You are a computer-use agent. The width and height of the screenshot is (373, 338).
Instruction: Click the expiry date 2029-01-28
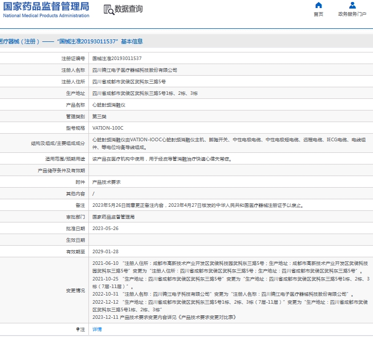tap(106, 252)
